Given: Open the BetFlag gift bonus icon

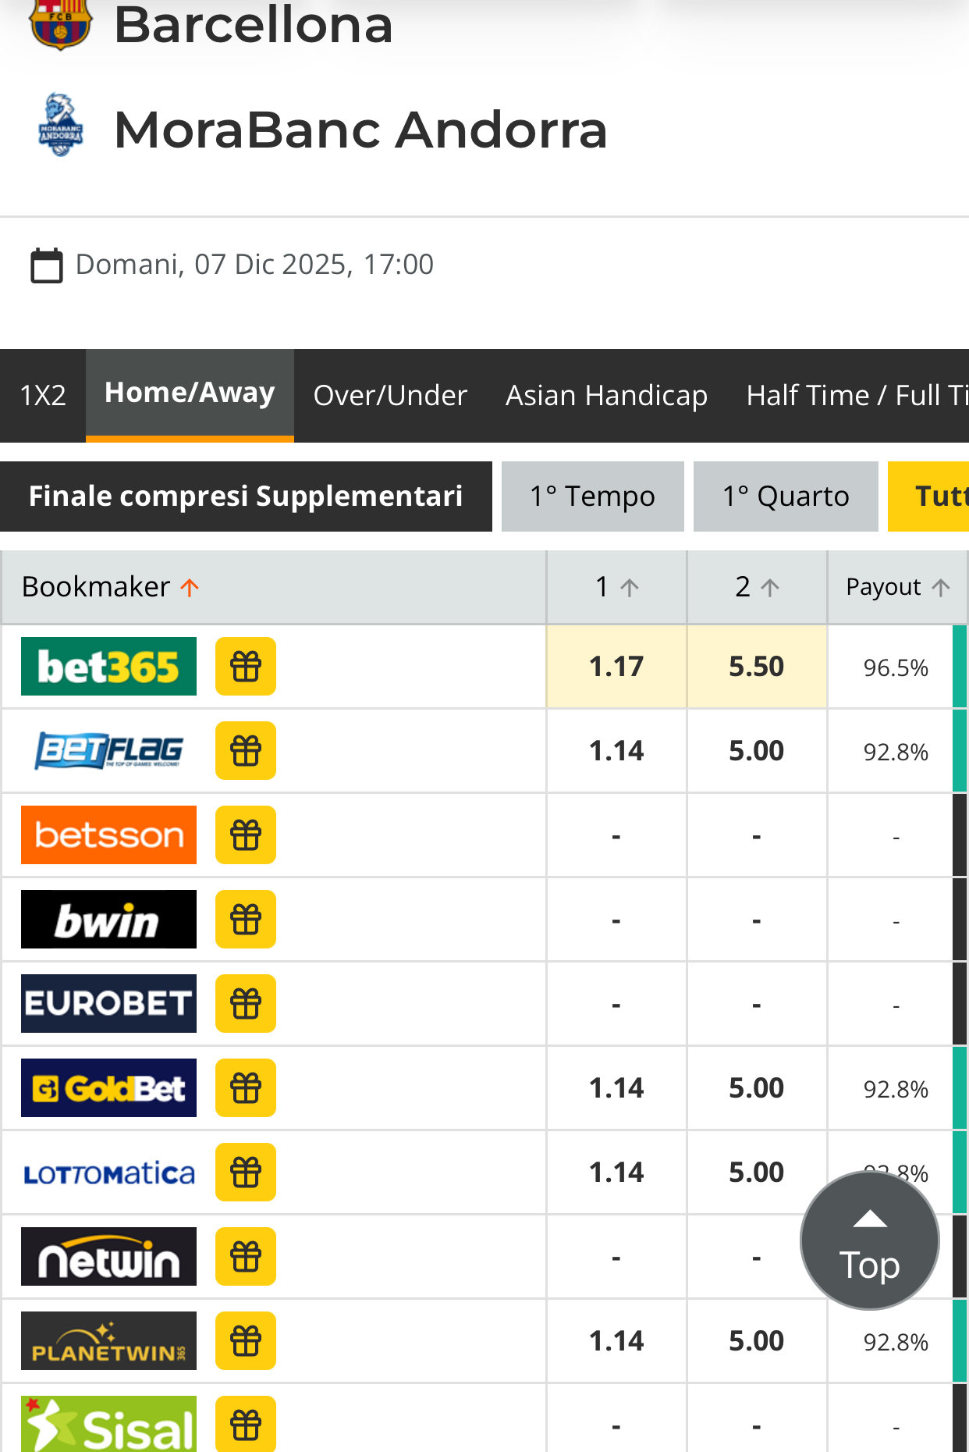Looking at the screenshot, I should [x=245, y=751].
